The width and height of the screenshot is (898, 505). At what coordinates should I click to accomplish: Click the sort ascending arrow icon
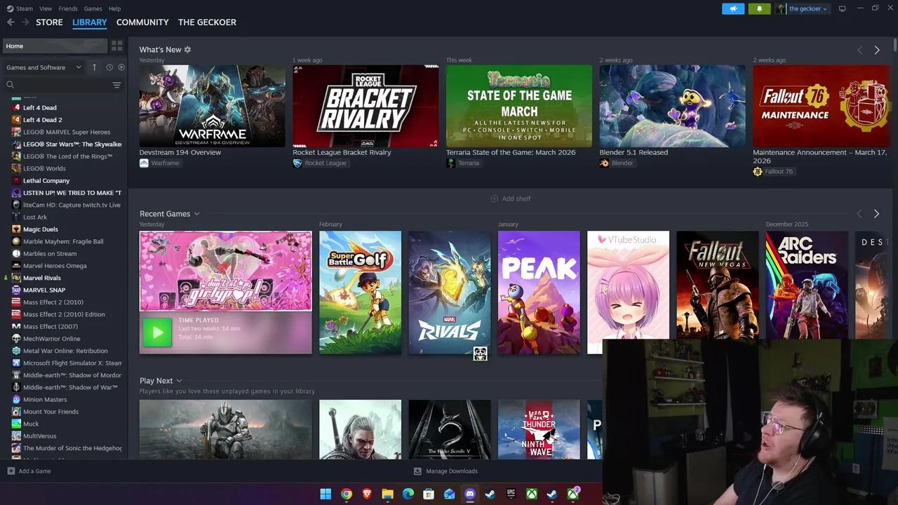click(x=94, y=67)
